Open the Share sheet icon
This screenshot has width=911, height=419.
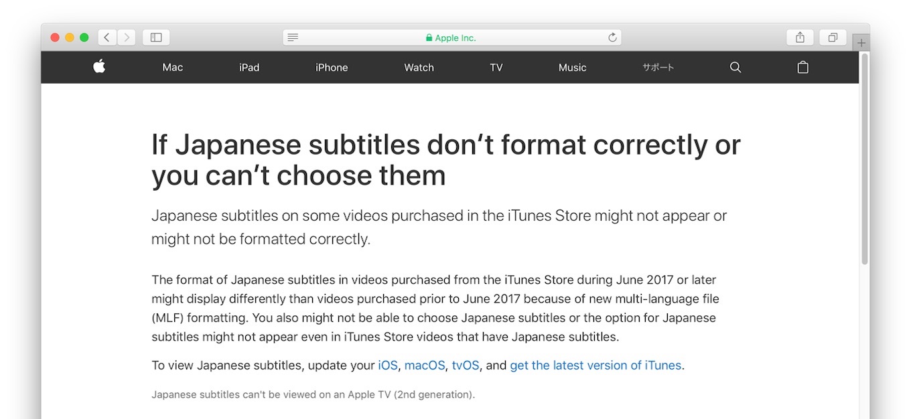pos(799,37)
